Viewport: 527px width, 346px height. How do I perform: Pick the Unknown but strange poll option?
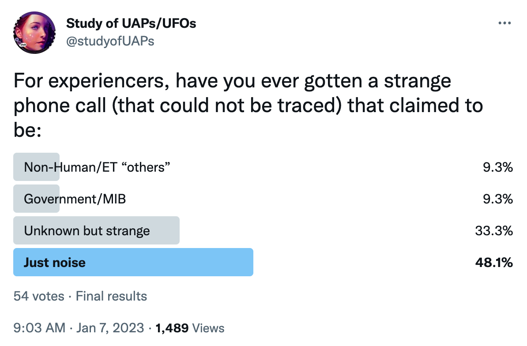[x=87, y=230]
